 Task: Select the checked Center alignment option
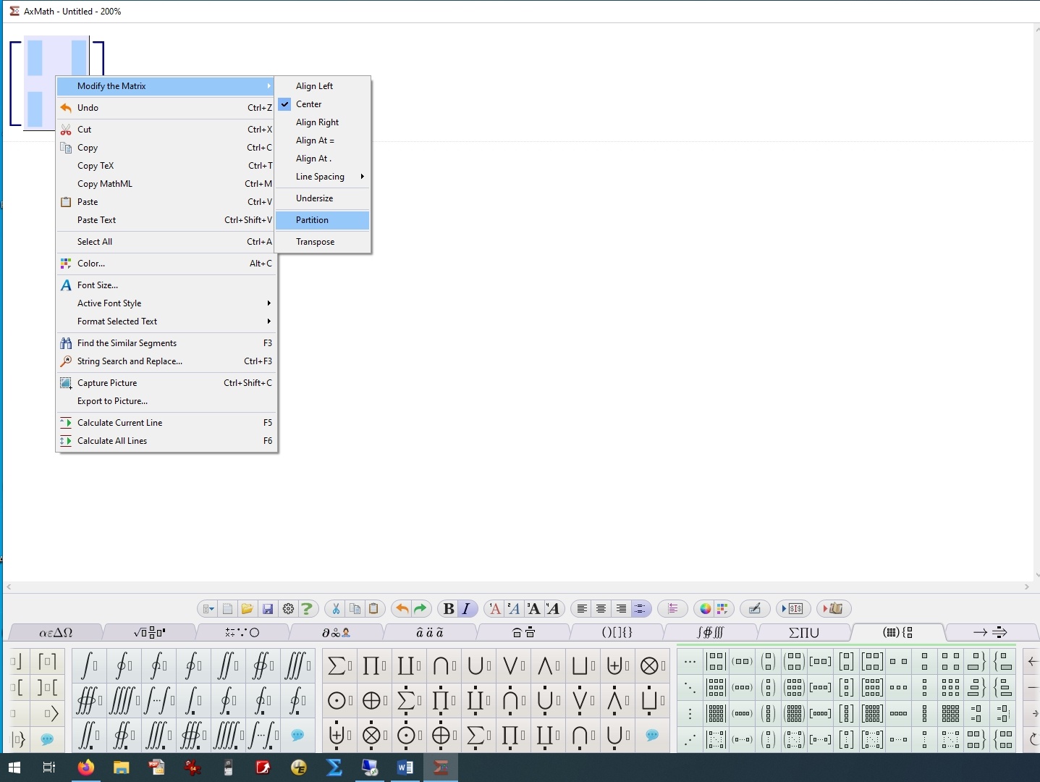309,104
